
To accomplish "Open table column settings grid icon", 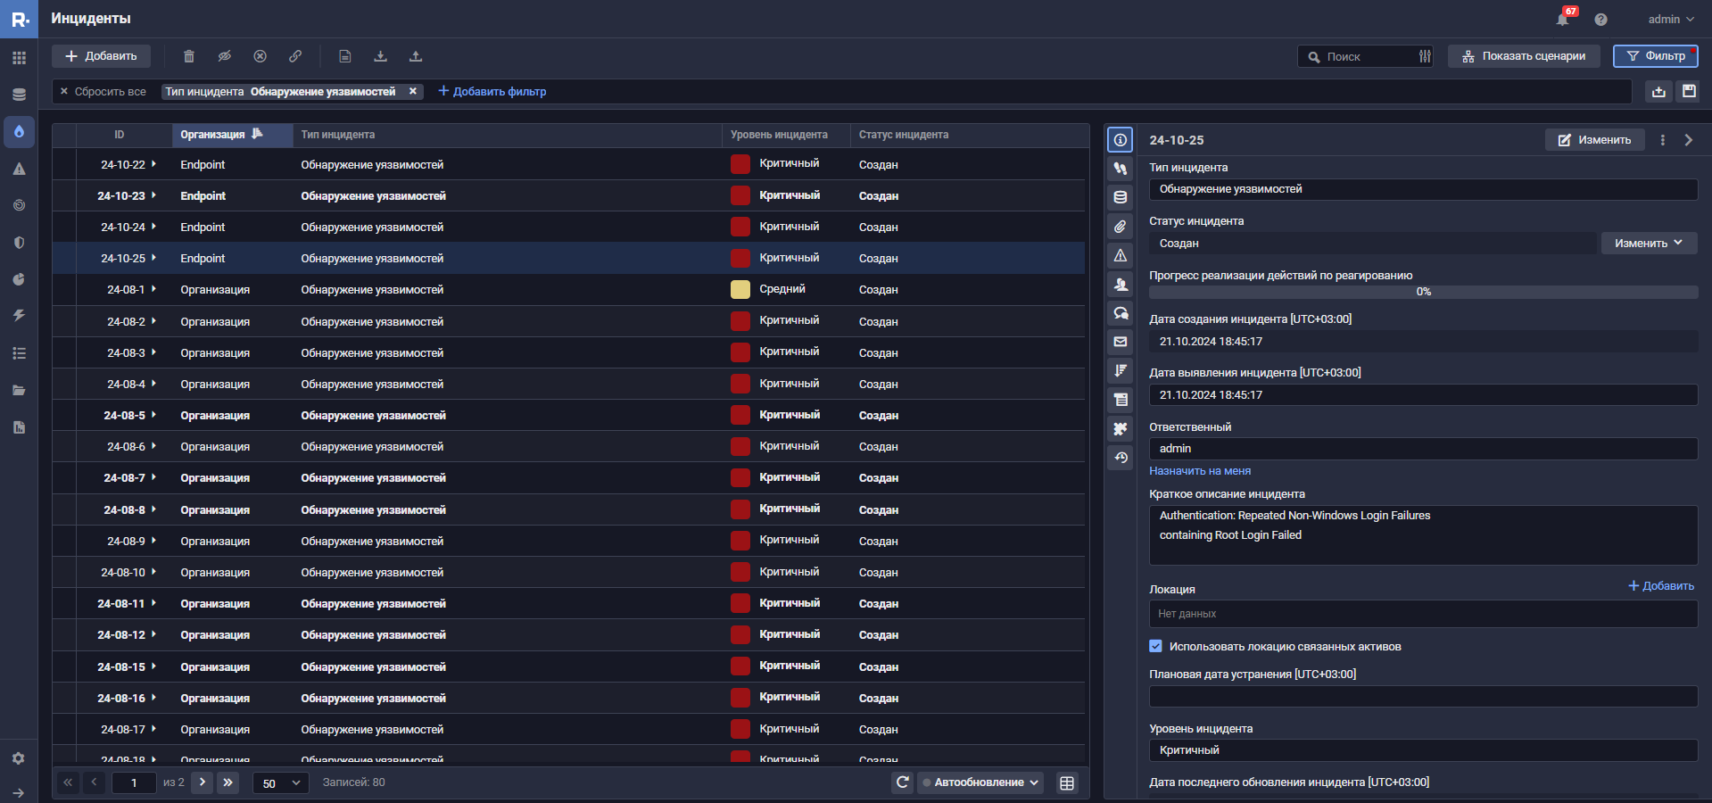I will pos(1066,782).
